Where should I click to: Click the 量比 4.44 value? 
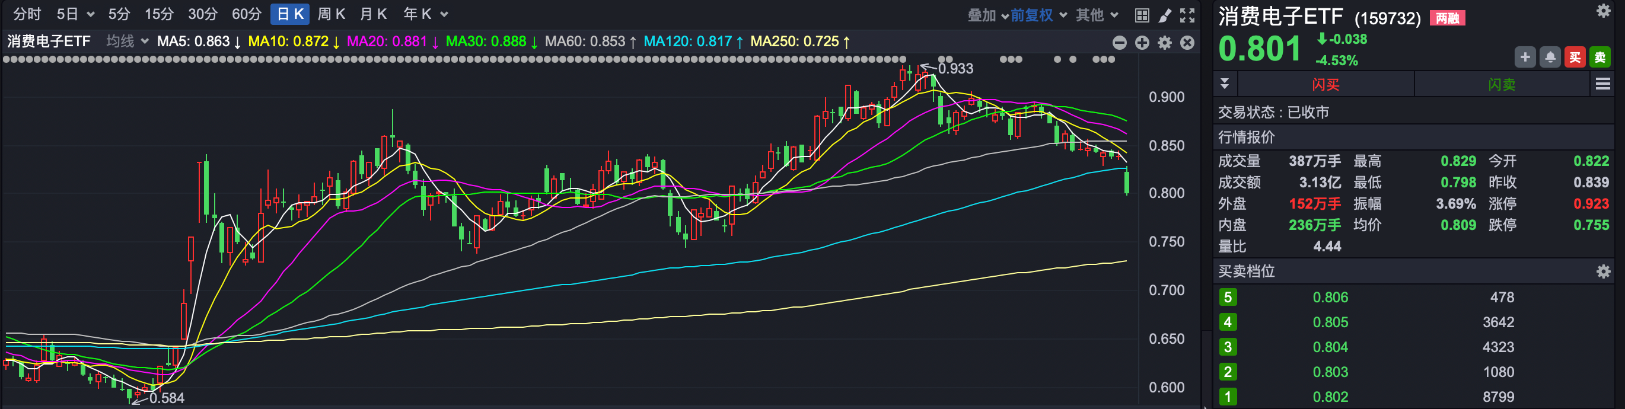click(x=1327, y=247)
